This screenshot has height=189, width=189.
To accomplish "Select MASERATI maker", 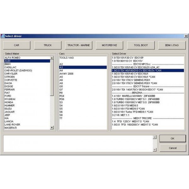I will (x=27, y=128).
